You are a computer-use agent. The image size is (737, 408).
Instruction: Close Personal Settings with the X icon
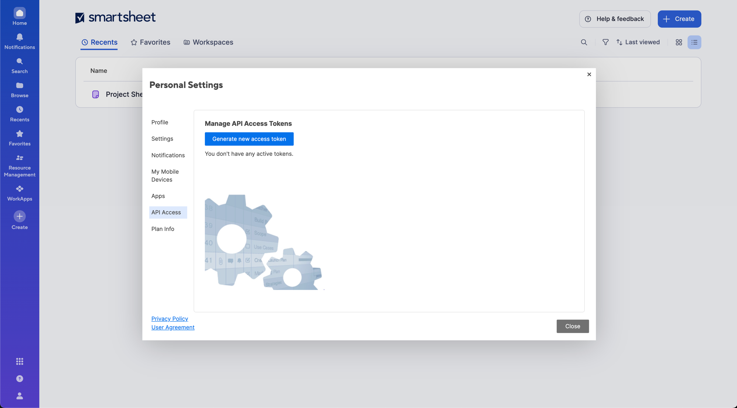[589, 74]
